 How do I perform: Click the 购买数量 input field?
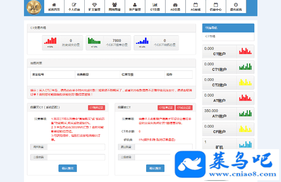coord(76,147)
